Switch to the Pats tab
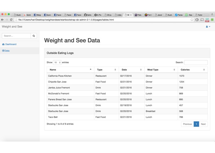215x153 pixels. [138, 15]
